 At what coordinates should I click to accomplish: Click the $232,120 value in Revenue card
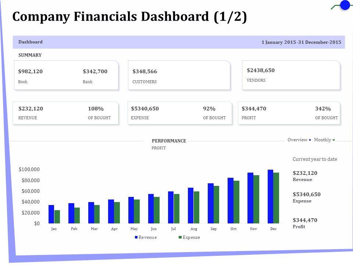31,109
